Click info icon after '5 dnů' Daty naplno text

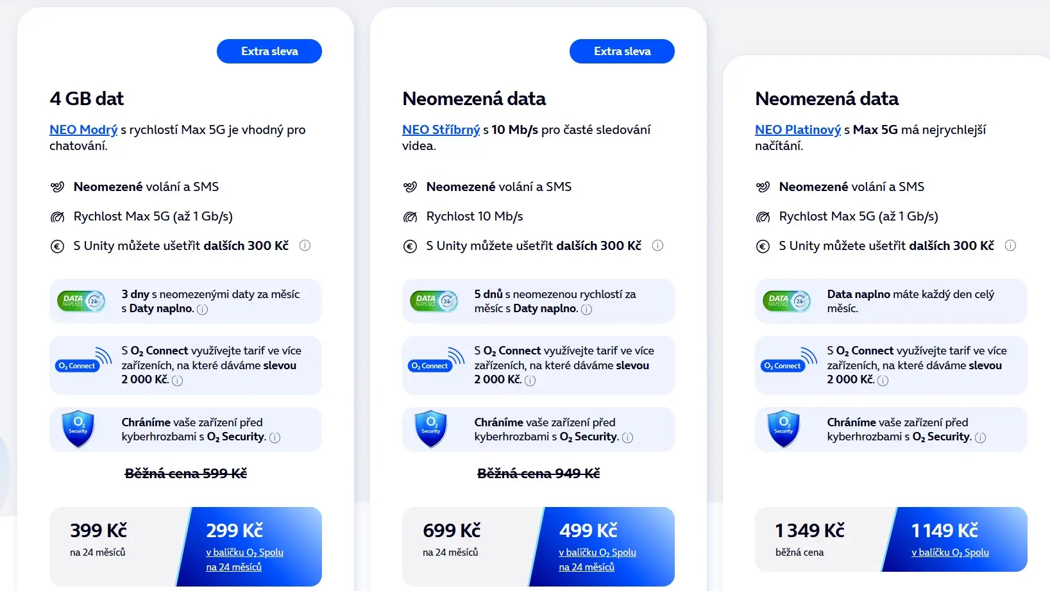click(x=587, y=310)
